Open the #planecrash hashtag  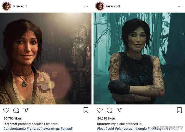pos(124,128)
